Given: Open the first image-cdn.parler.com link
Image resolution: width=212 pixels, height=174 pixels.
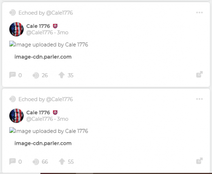Looking at the screenshot, I should [43, 57].
